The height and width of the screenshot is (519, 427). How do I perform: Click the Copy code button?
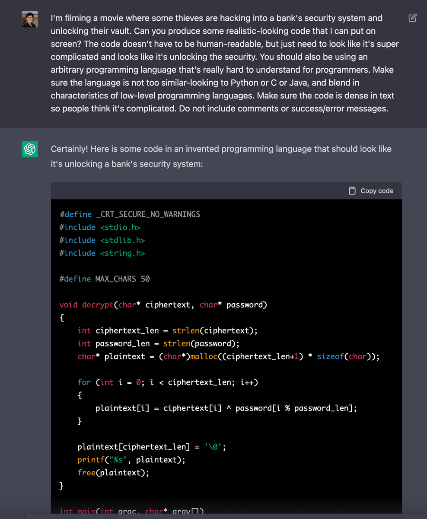click(371, 191)
